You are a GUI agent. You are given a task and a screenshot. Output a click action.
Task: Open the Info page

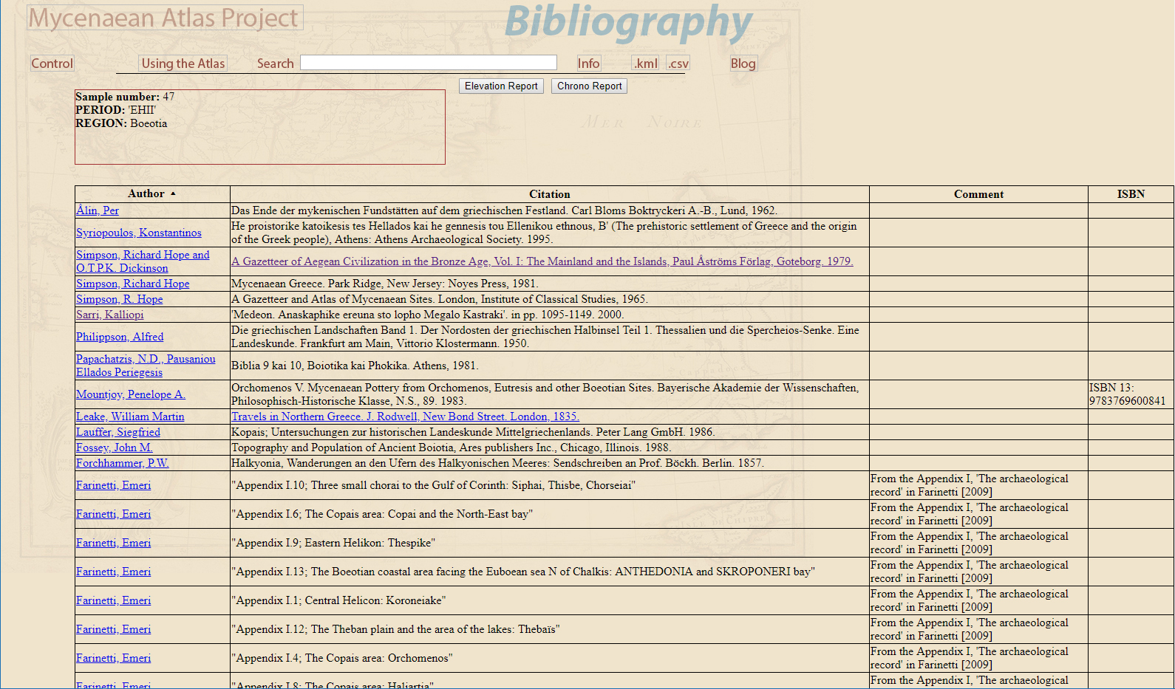(x=588, y=64)
